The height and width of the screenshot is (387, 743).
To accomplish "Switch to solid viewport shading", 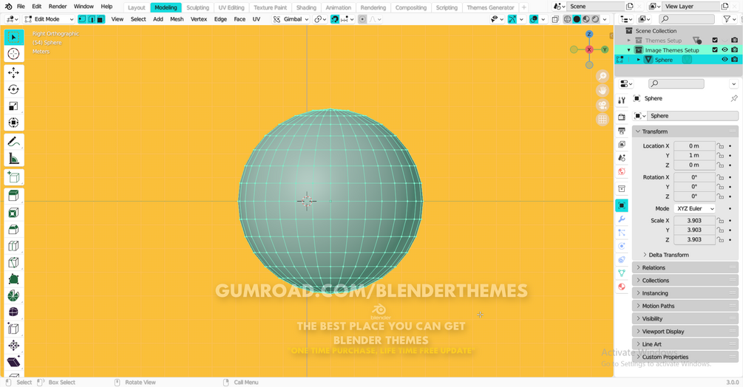I will (577, 19).
